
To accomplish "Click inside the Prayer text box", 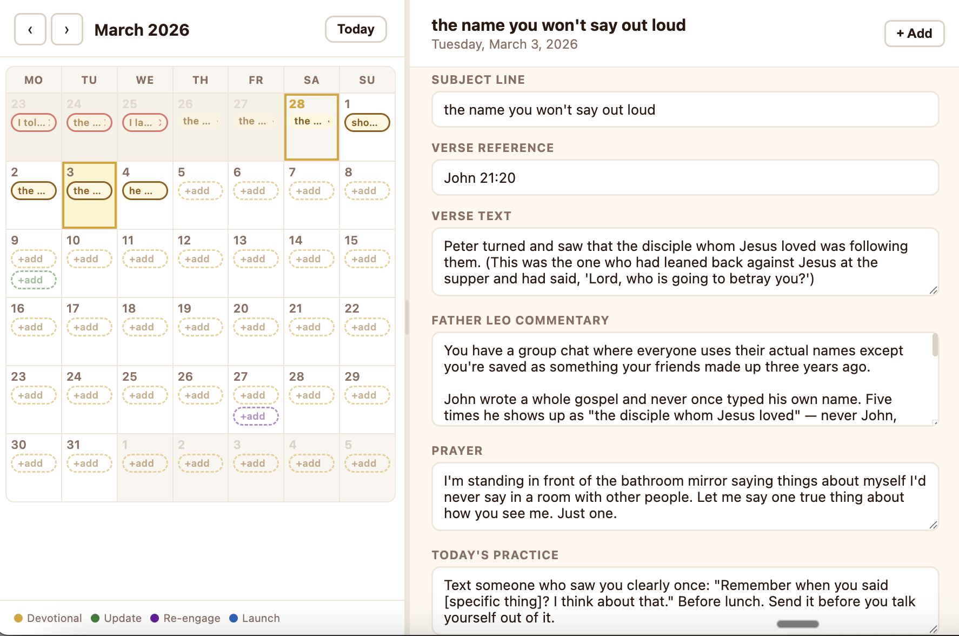I will click(x=685, y=496).
